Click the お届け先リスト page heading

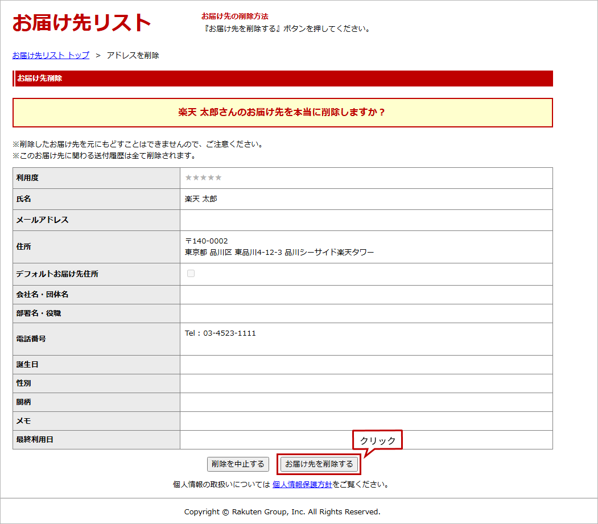click(x=81, y=22)
